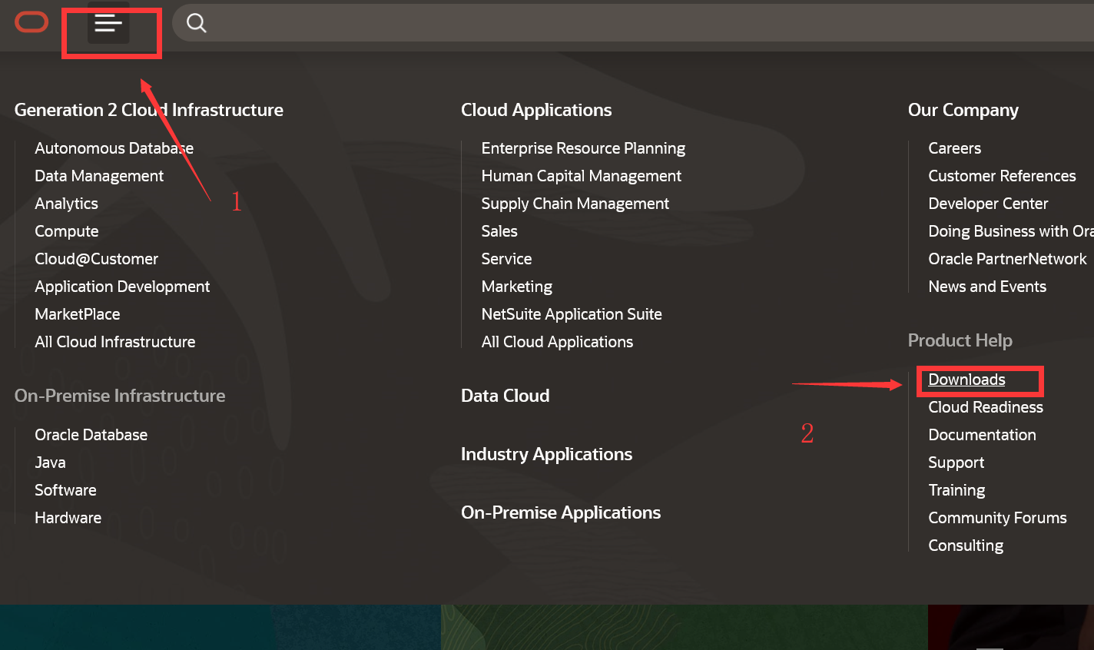Open Customer References

[1002, 176]
